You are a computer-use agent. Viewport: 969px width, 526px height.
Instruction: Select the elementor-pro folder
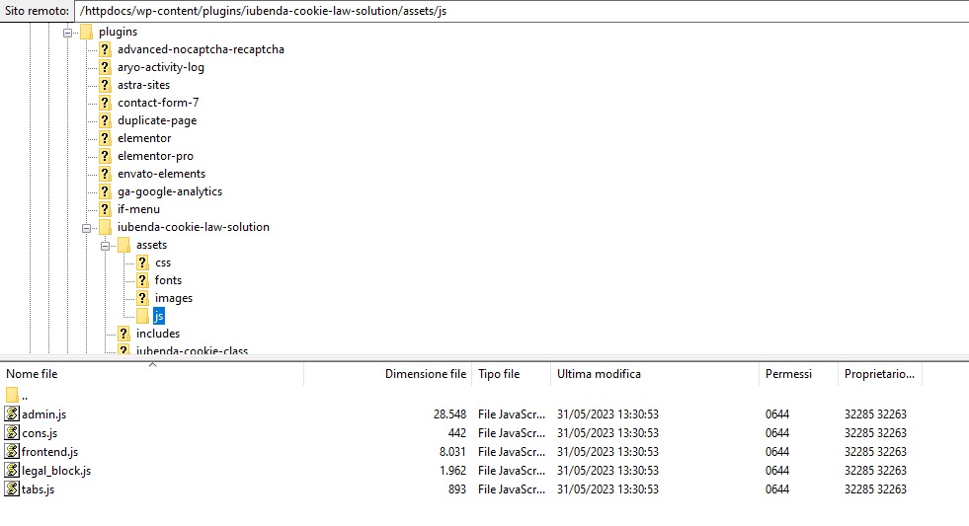(155, 156)
